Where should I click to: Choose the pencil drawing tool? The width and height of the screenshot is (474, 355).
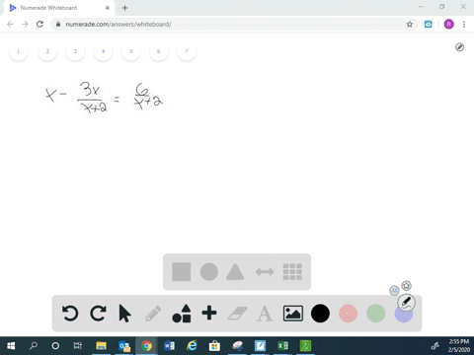point(153,314)
